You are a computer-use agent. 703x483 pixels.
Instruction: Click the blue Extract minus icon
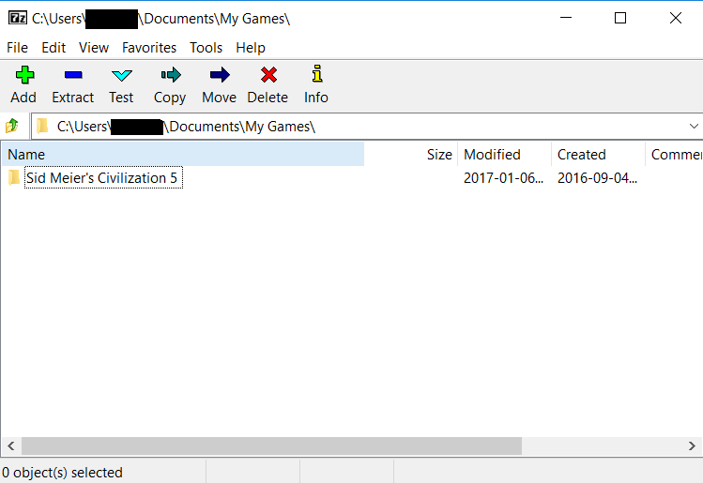tap(73, 75)
